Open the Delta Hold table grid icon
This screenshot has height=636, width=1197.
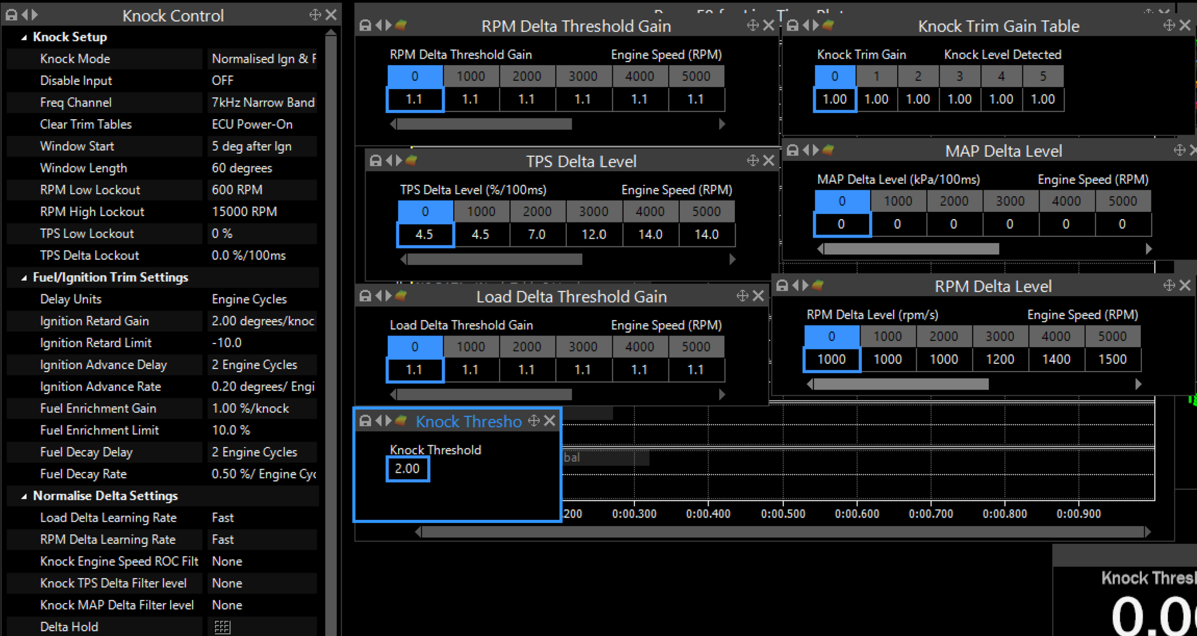pos(222,626)
